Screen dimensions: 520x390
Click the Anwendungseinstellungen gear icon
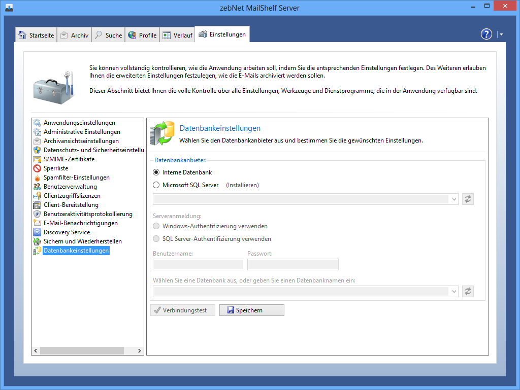[x=37, y=123]
